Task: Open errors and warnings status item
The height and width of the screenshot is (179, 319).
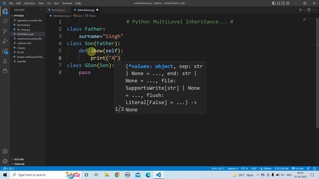Action: point(8,169)
